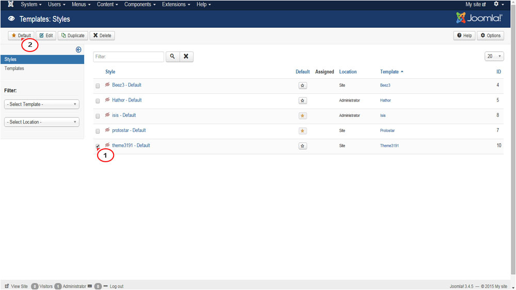The image size is (516, 290).
Task: Open the list limit dropdown showing 20
Action: (494, 56)
